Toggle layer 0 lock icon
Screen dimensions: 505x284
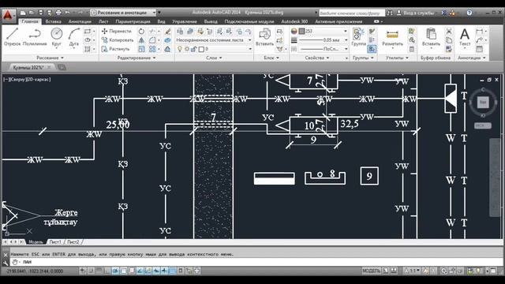pyautogui.click(x=193, y=49)
